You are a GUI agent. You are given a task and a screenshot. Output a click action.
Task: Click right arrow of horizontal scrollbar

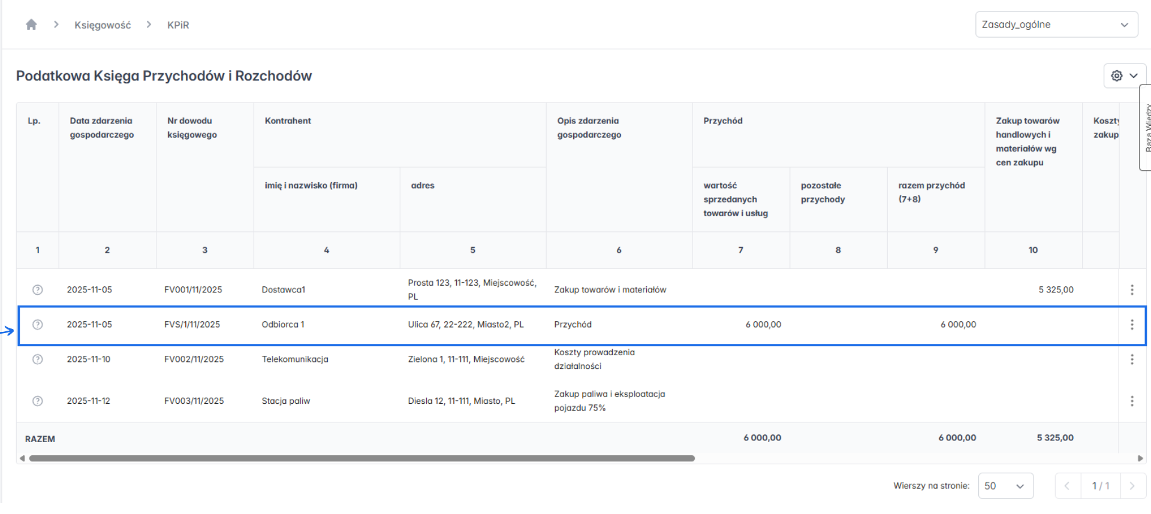(x=1140, y=458)
